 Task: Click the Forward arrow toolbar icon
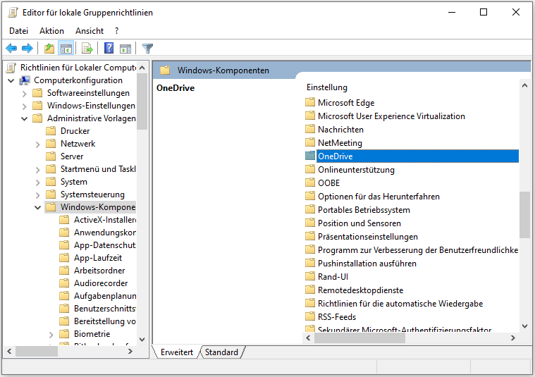pyautogui.click(x=27, y=49)
